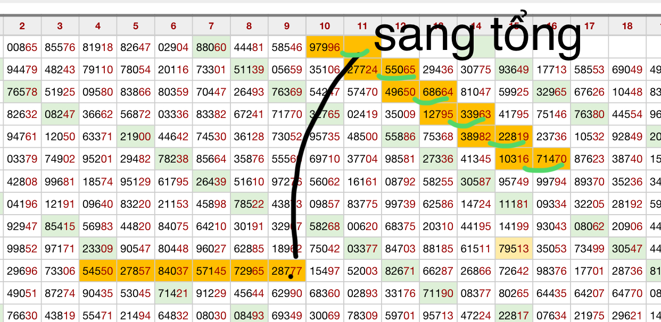Select column header 7
The width and height of the screenshot is (661, 322).
[211, 26]
